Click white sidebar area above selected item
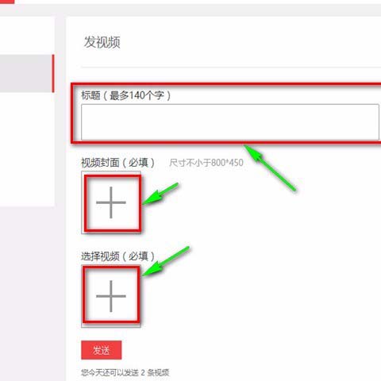381x381 pixels. [x=26, y=36]
